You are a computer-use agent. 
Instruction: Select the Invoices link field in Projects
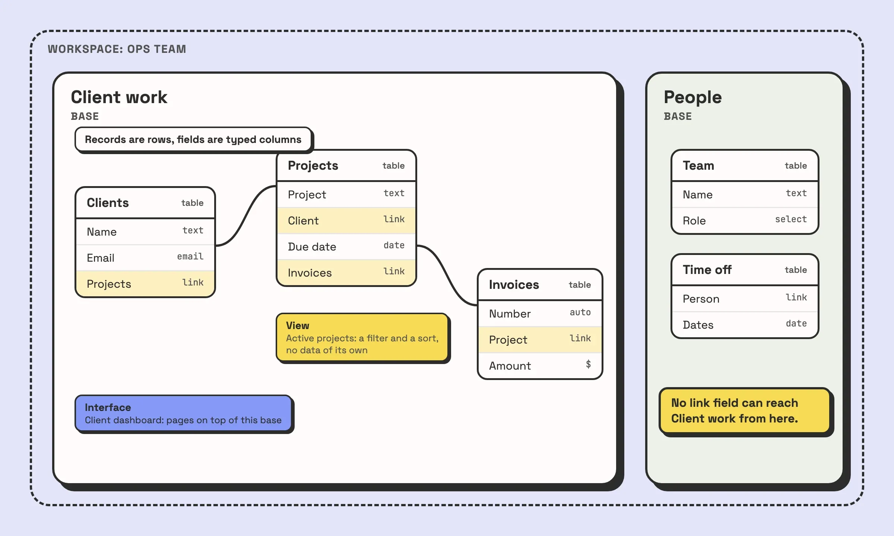coord(346,272)
